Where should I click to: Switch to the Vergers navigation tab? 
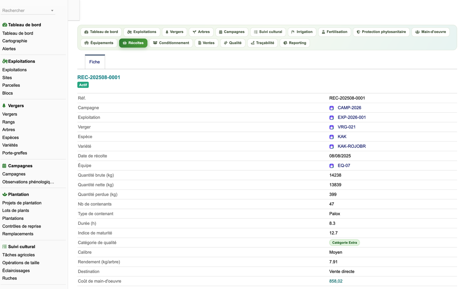click(x=174, y=32)
